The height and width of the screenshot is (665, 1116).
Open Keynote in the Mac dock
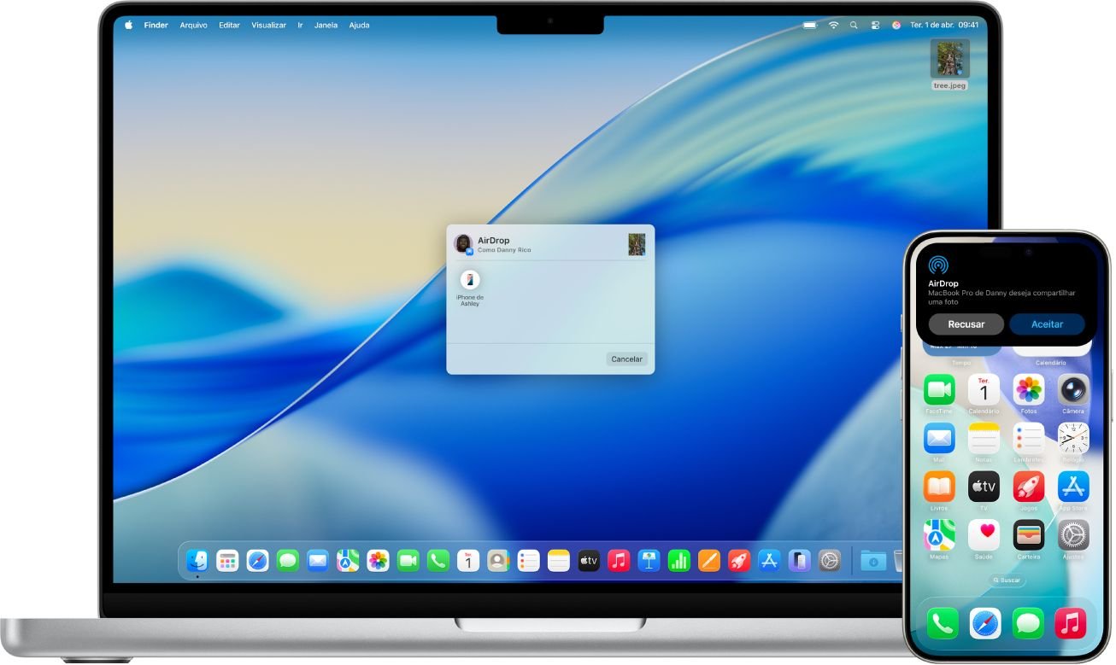click(649, 561)
